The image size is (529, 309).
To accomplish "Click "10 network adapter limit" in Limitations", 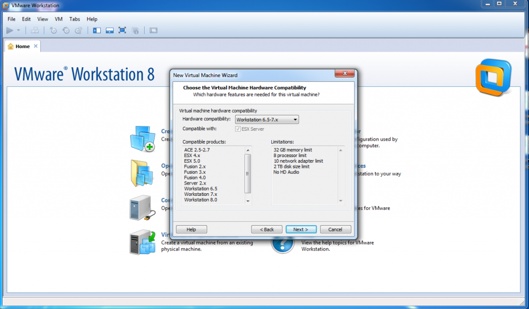I will (x=298, y=161).
